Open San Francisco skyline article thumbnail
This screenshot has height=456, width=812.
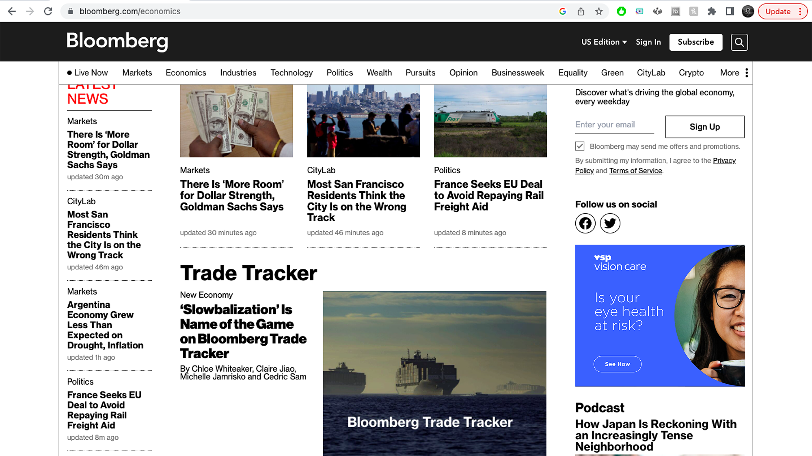363,121
